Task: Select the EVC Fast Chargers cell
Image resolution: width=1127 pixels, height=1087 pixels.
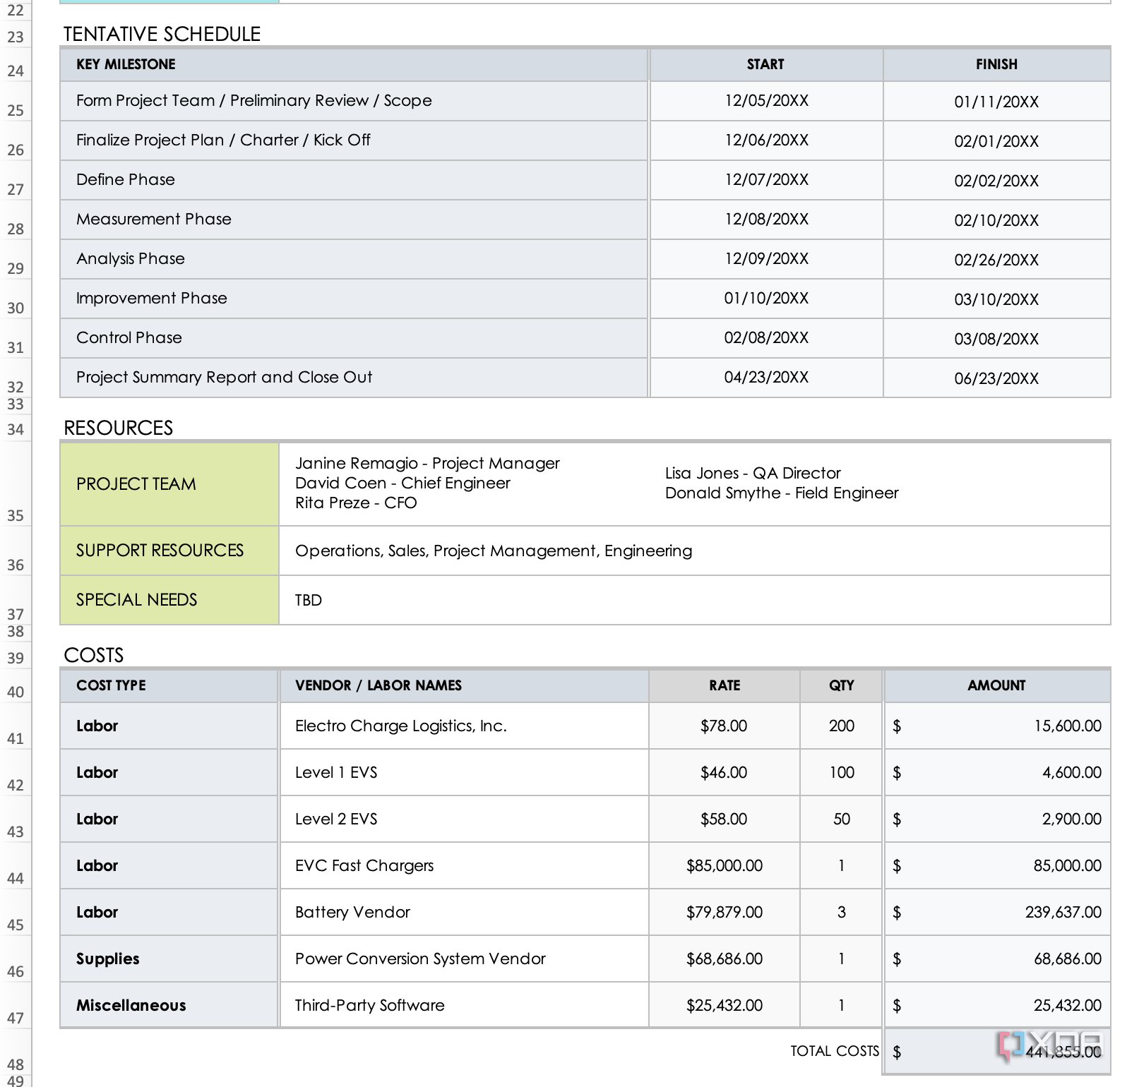Action: pyautogui.click(x=464, y=865)
